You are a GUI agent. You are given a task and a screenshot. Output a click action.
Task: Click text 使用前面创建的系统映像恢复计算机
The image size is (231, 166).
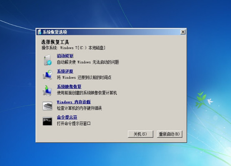pyautogui.click(x=87, y=93)
